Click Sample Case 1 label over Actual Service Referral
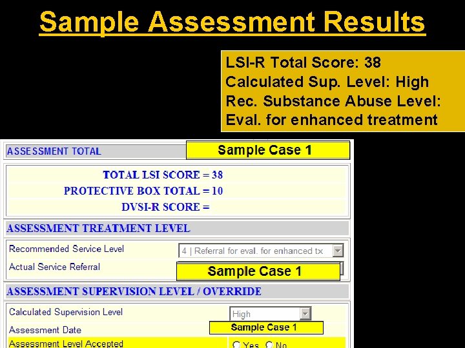The image size is (465, 348). 258,271
